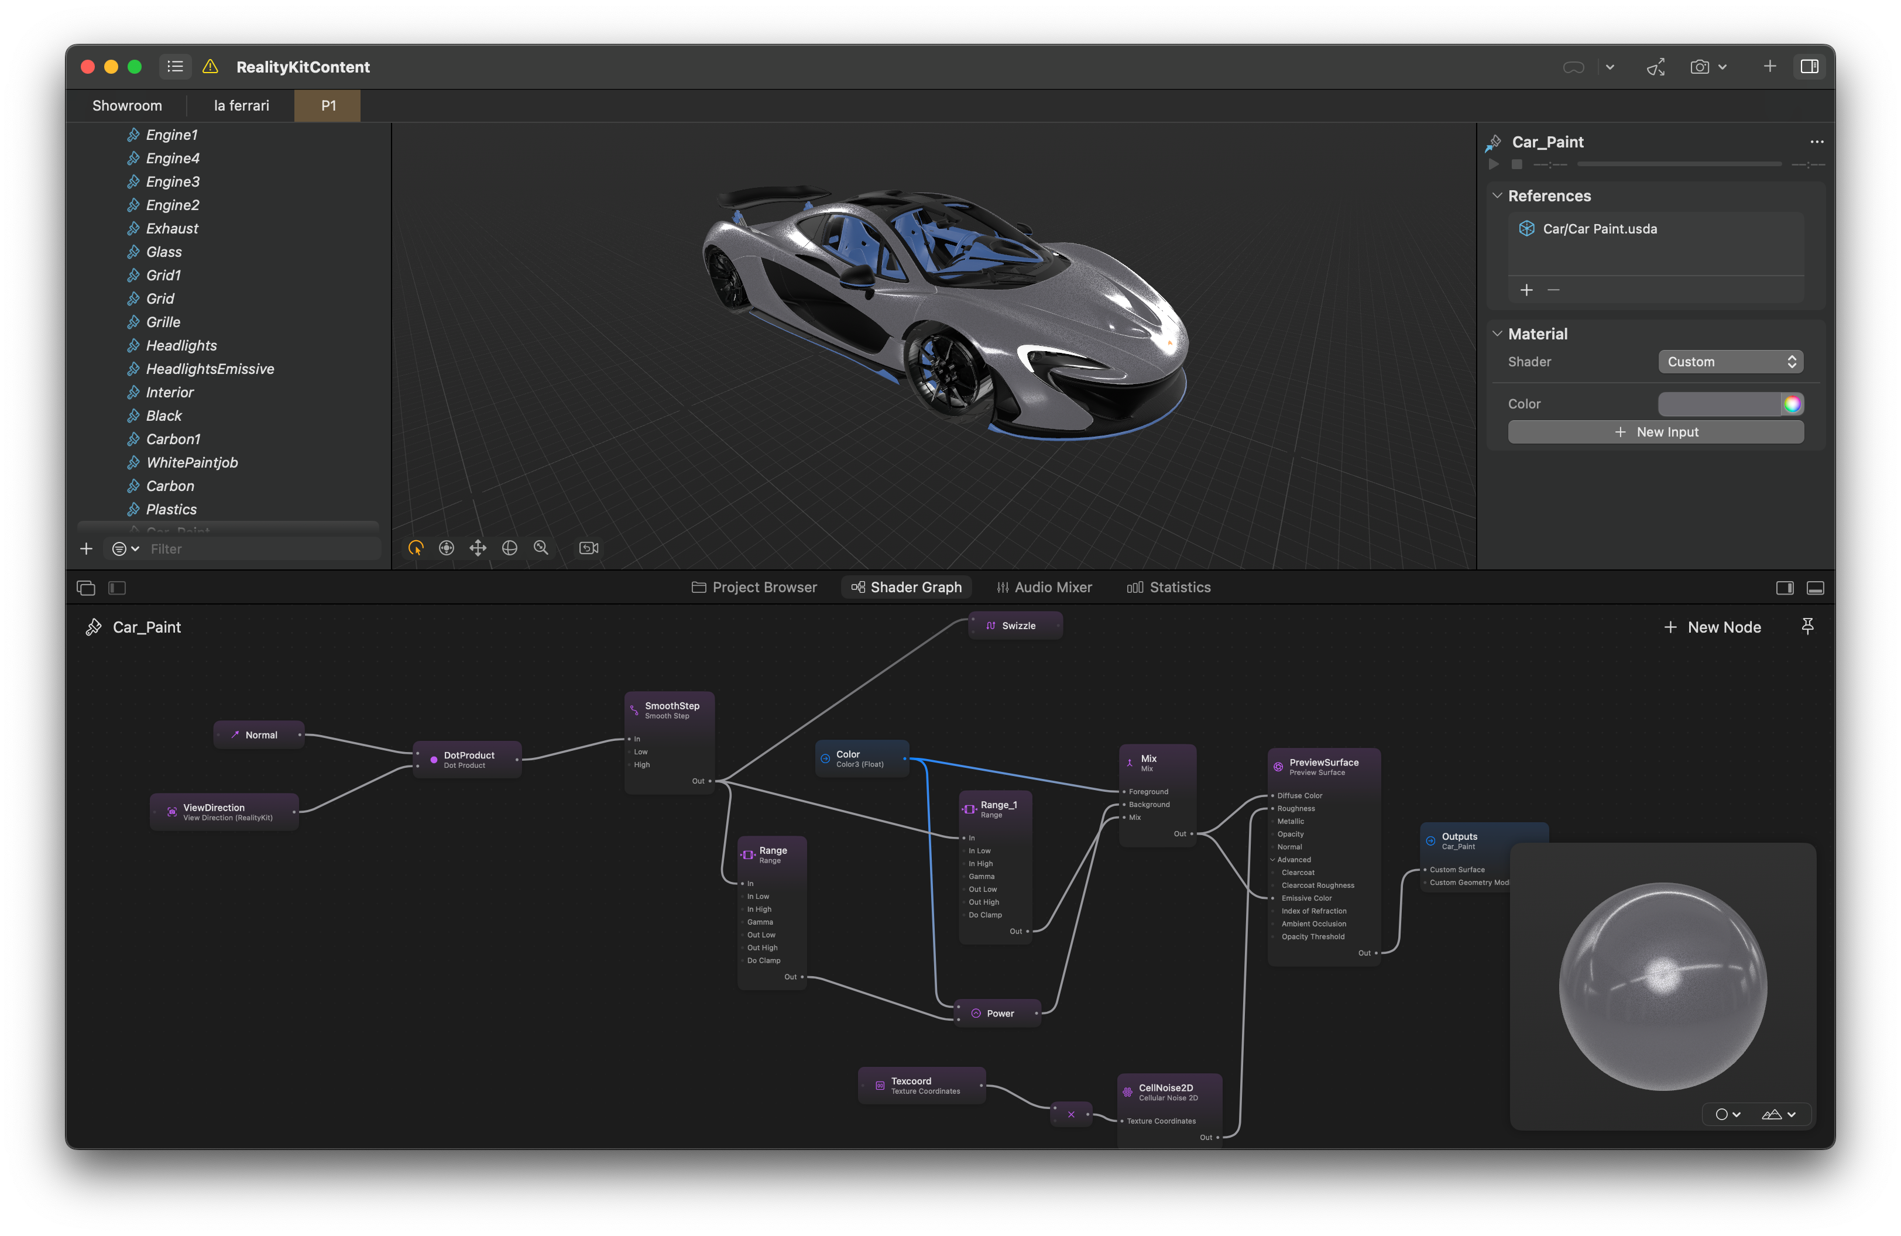This screenshot has height=1236, width=1901.
Task: Open the warning triangle in title bar
Action: pyautogui.click(x=210, y=67)
